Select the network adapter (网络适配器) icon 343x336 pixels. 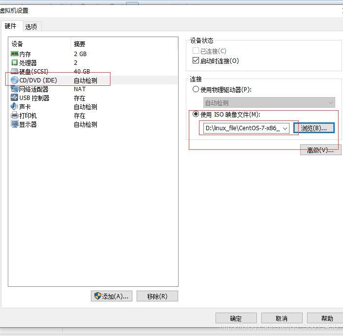[x=15, y=89]
